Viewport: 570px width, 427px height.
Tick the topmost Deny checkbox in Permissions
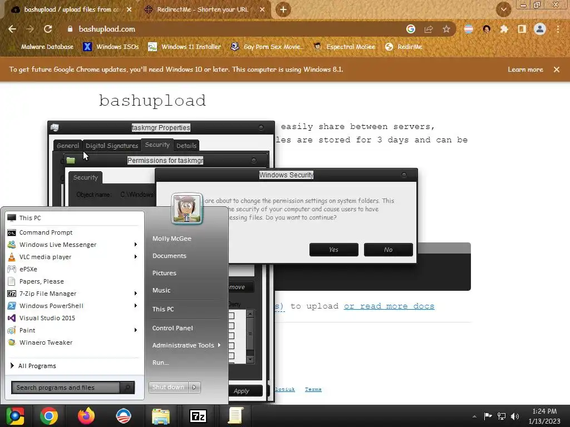(231, 316)
